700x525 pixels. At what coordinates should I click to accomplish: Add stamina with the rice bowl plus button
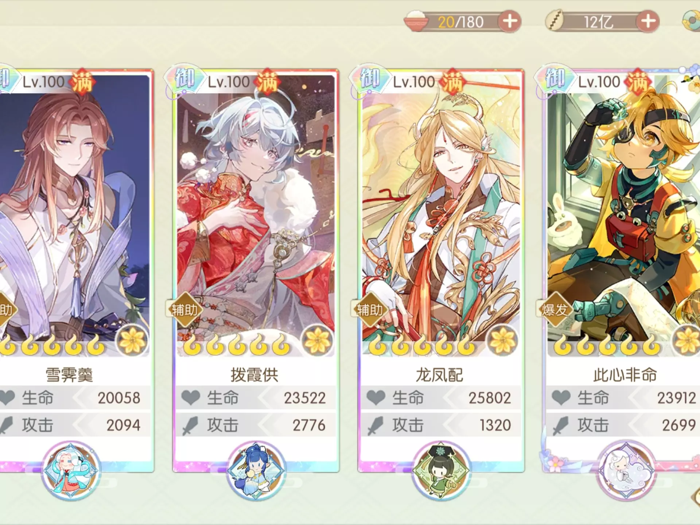coord(510,21)
